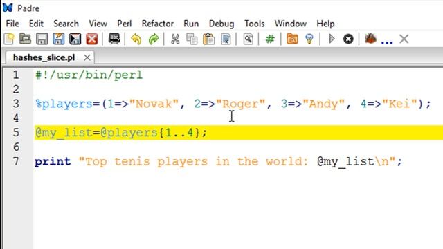Close the document with the red X icon
443x249 pixels.
point(92,39)
